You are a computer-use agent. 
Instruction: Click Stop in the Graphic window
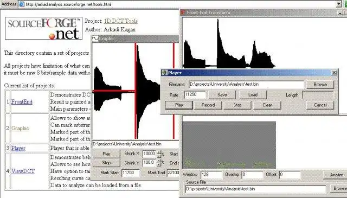pos(106,163)
